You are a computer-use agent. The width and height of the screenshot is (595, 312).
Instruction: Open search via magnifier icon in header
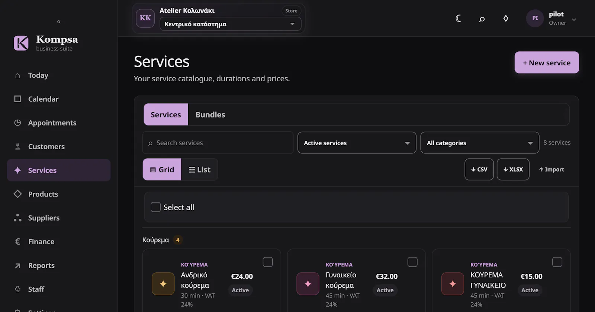click(x=482, y=19)
